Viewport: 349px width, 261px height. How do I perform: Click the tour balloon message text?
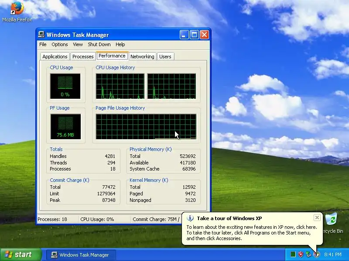(x=252, y=233)
